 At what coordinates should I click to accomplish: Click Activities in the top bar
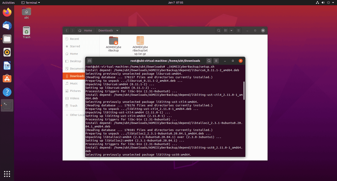(x=8, y=3)
